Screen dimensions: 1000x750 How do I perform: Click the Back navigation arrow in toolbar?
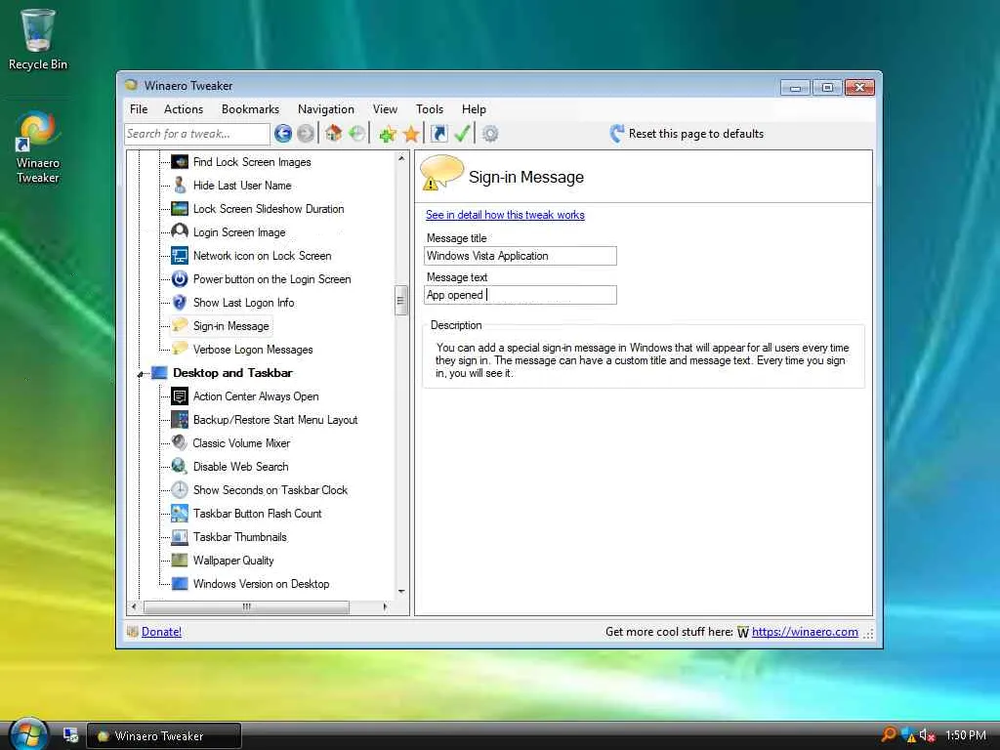[283, 133]
